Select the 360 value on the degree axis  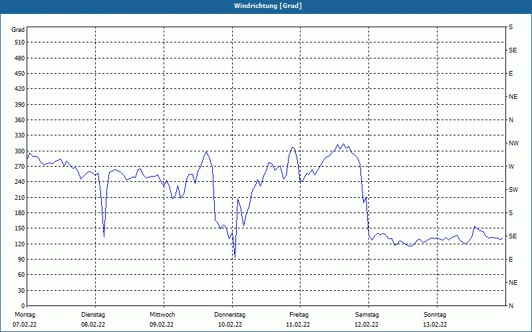(20, 120)
